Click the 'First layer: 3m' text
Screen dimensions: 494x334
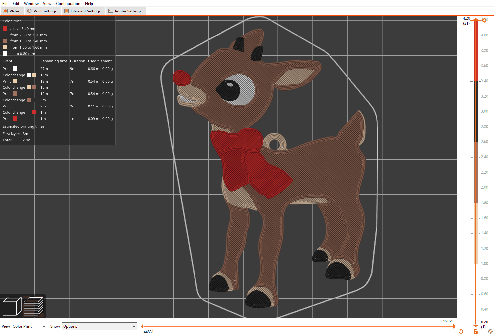15,134
